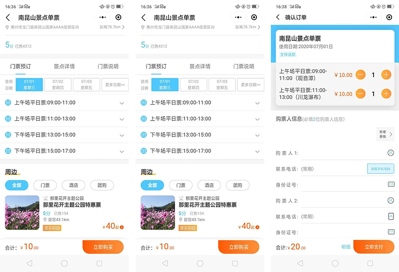The image size is (399, 272).
Task: Choose 酒店 filter chip on middle screen
Action: pyautogui.click(x=209, y=185)
